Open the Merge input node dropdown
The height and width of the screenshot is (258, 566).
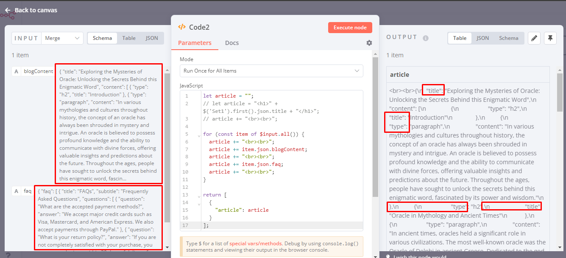(62, 38)
